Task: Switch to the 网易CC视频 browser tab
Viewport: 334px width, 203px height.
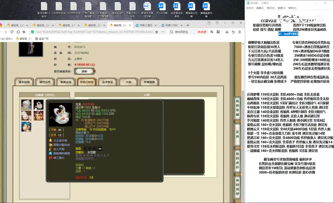Action: coord(172,25)
